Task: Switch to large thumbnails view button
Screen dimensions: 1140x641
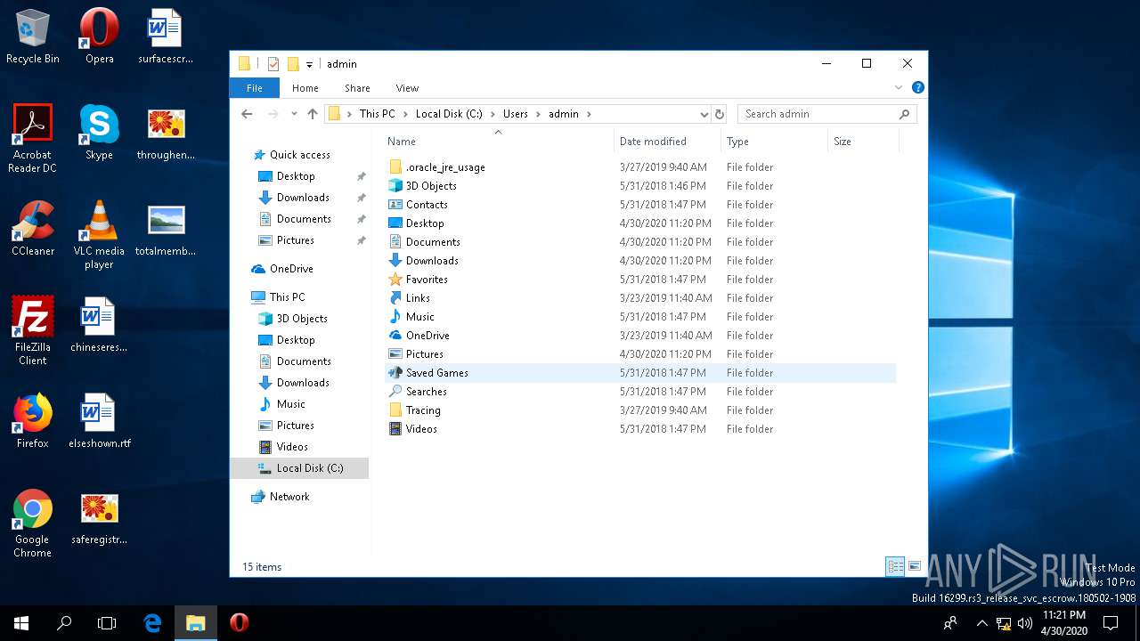Action: (x=915, y=566)
